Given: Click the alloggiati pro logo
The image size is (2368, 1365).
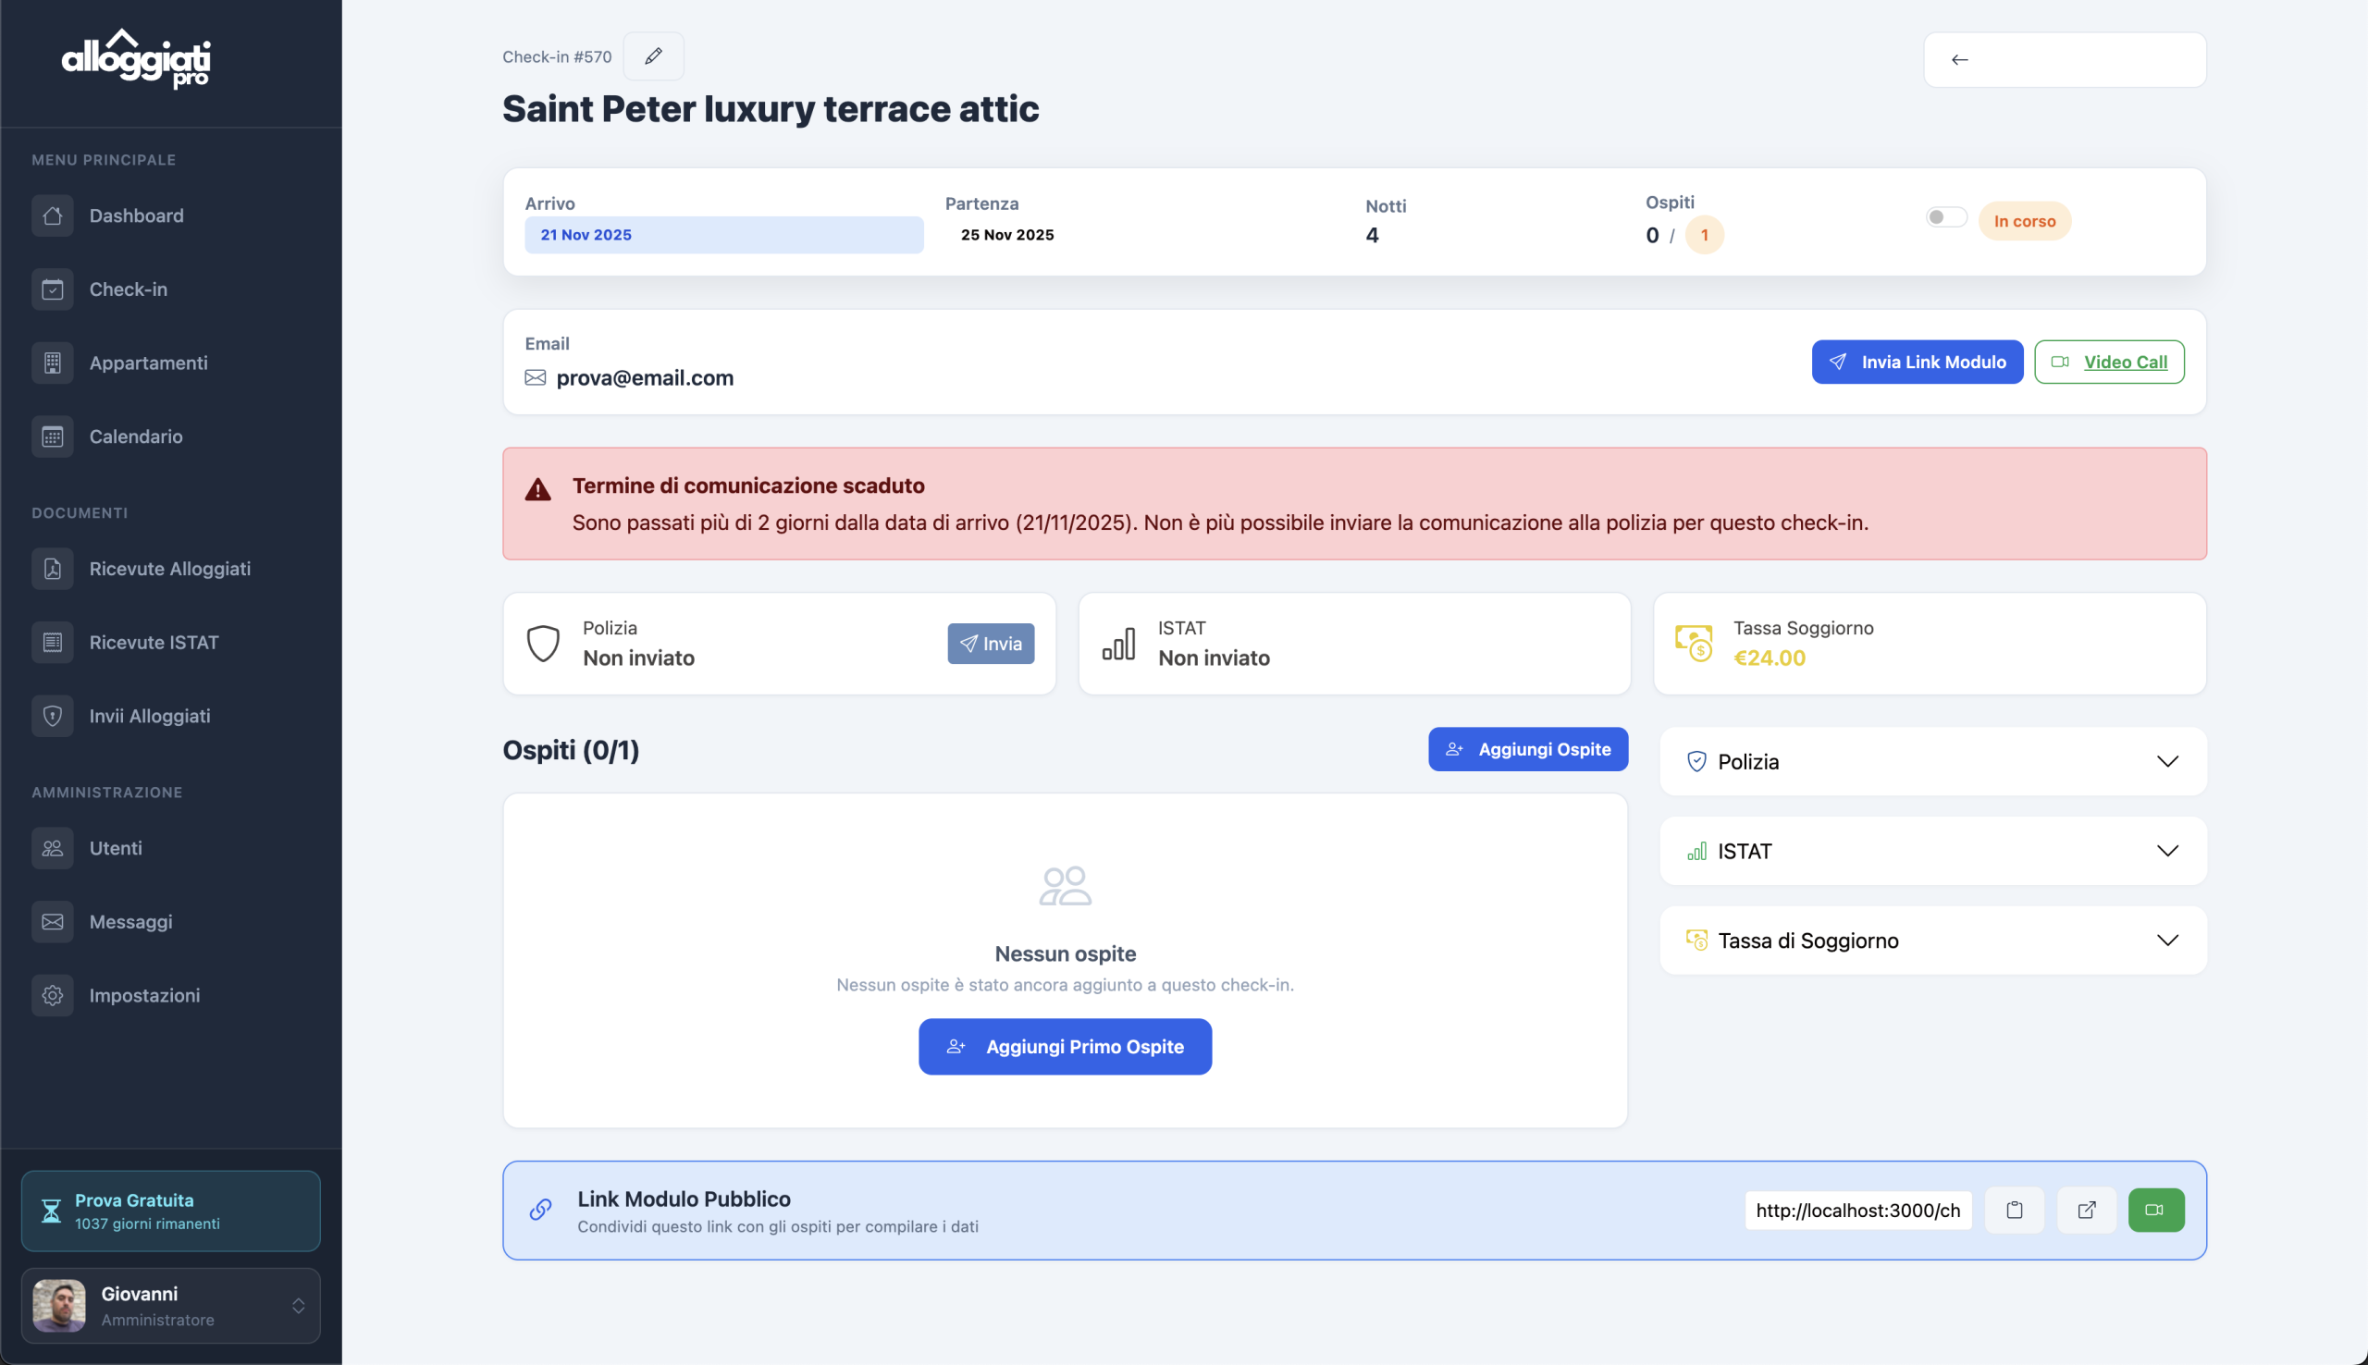Looking at the screenshot, I should (137, 59).
